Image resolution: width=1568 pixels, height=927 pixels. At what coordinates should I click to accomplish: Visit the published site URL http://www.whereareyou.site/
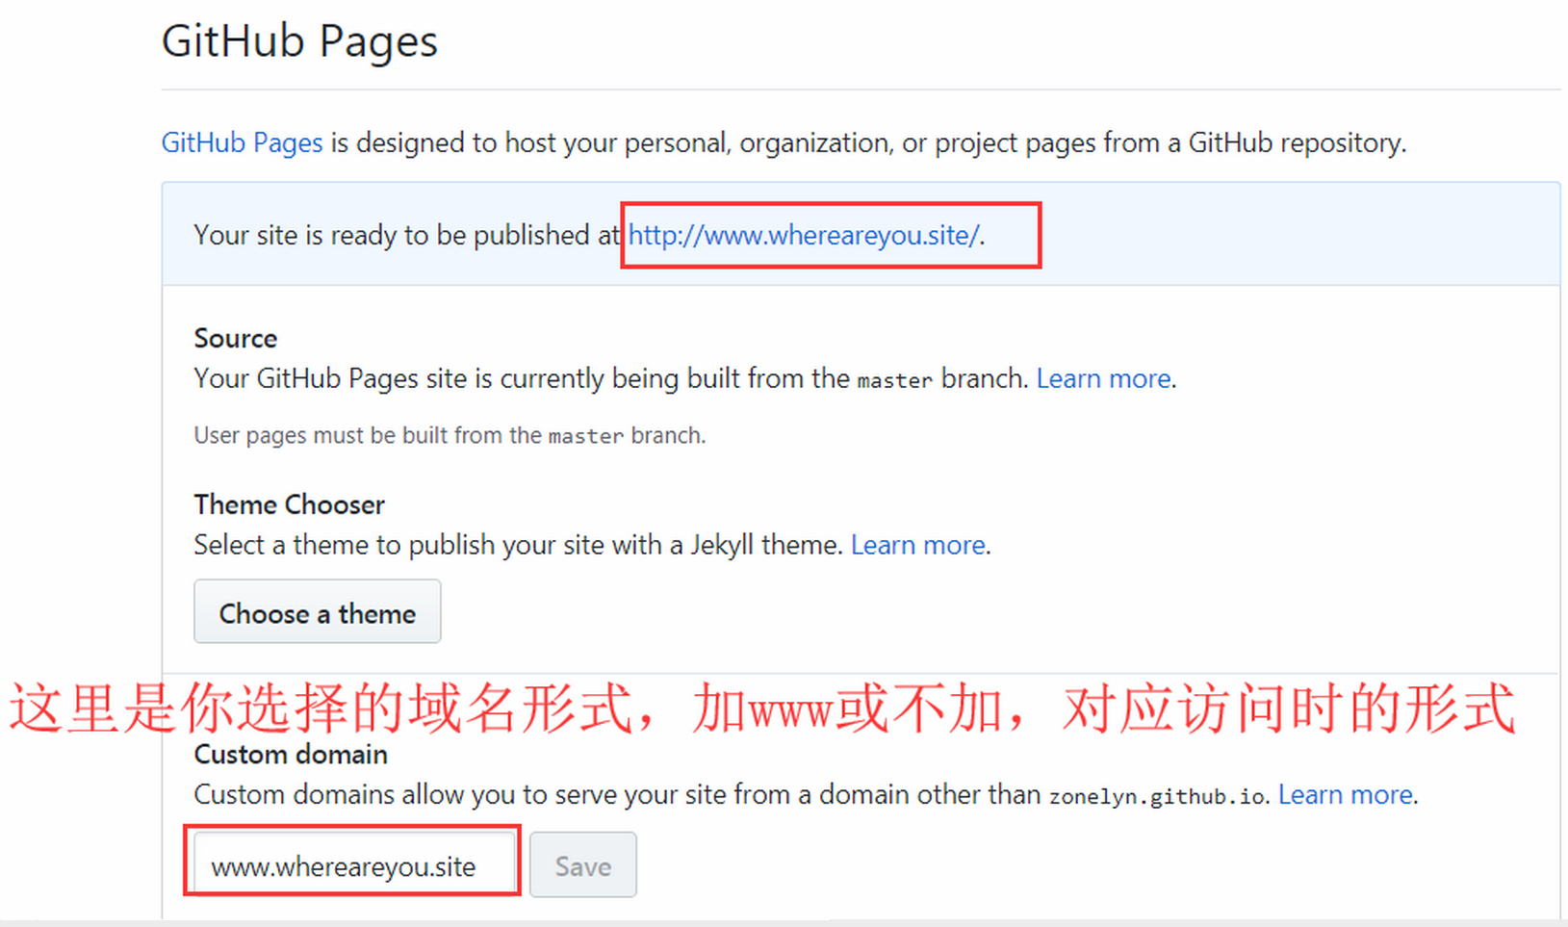click(804, 235)
